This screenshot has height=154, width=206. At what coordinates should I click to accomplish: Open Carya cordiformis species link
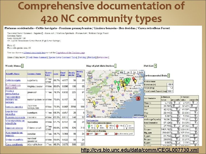[x=14, y=144]
